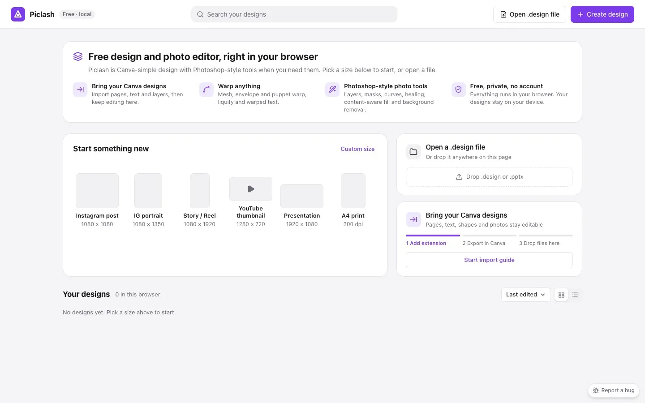Click the magic wand photo tools icon
Screen dimensions: 645x403
[x=332, y=90]
